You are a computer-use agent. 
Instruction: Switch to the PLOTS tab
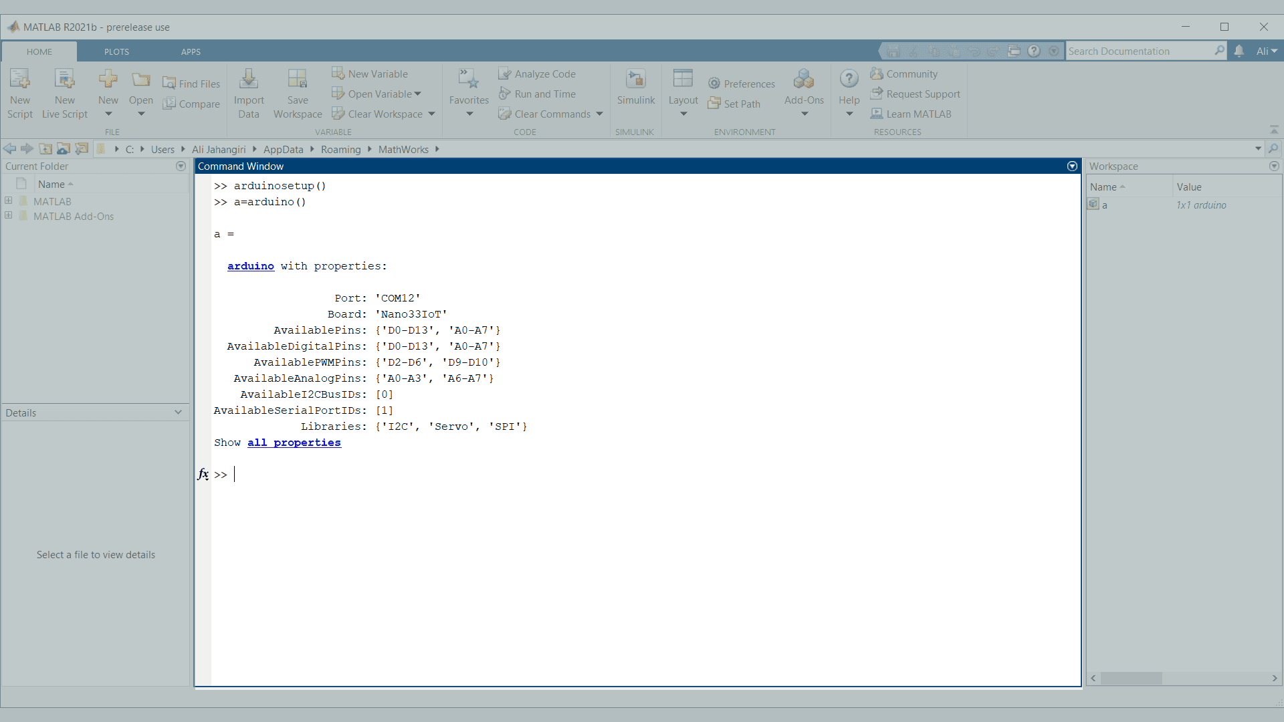tap(116, 51)
